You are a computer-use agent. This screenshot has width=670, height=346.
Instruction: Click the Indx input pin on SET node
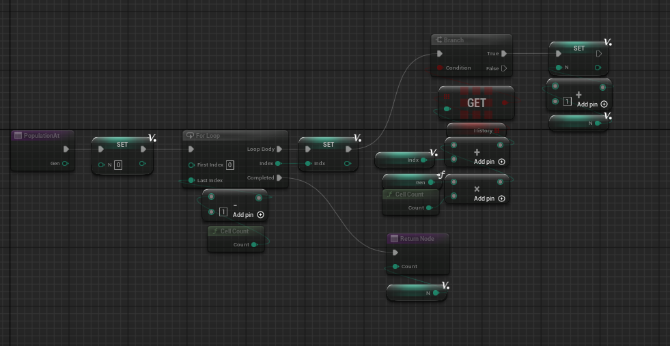(308, 163)
